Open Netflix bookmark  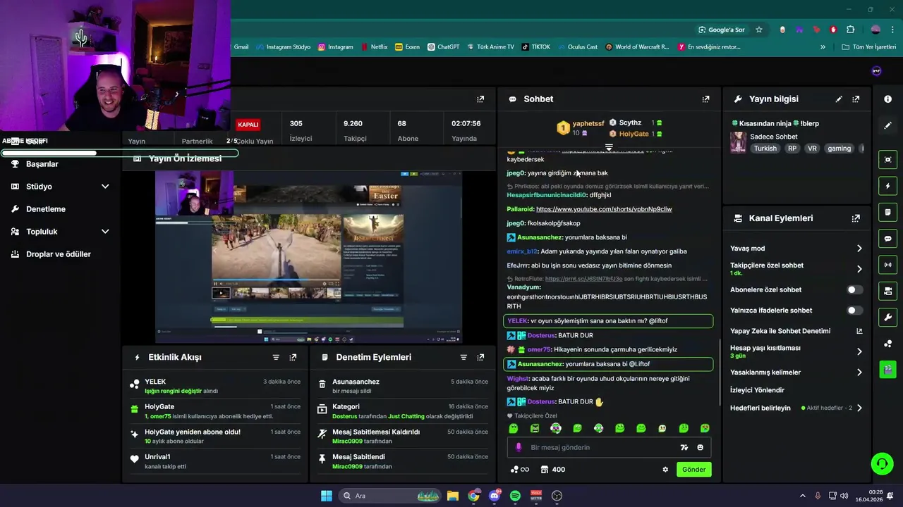tap(374, 47)
